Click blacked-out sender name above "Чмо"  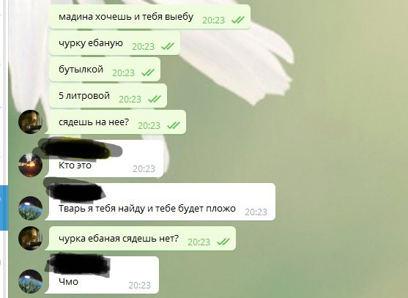[78, 264]
